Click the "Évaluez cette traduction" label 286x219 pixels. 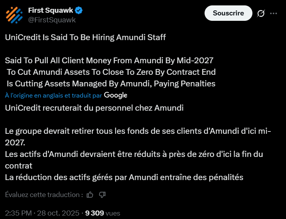(44, 195)
